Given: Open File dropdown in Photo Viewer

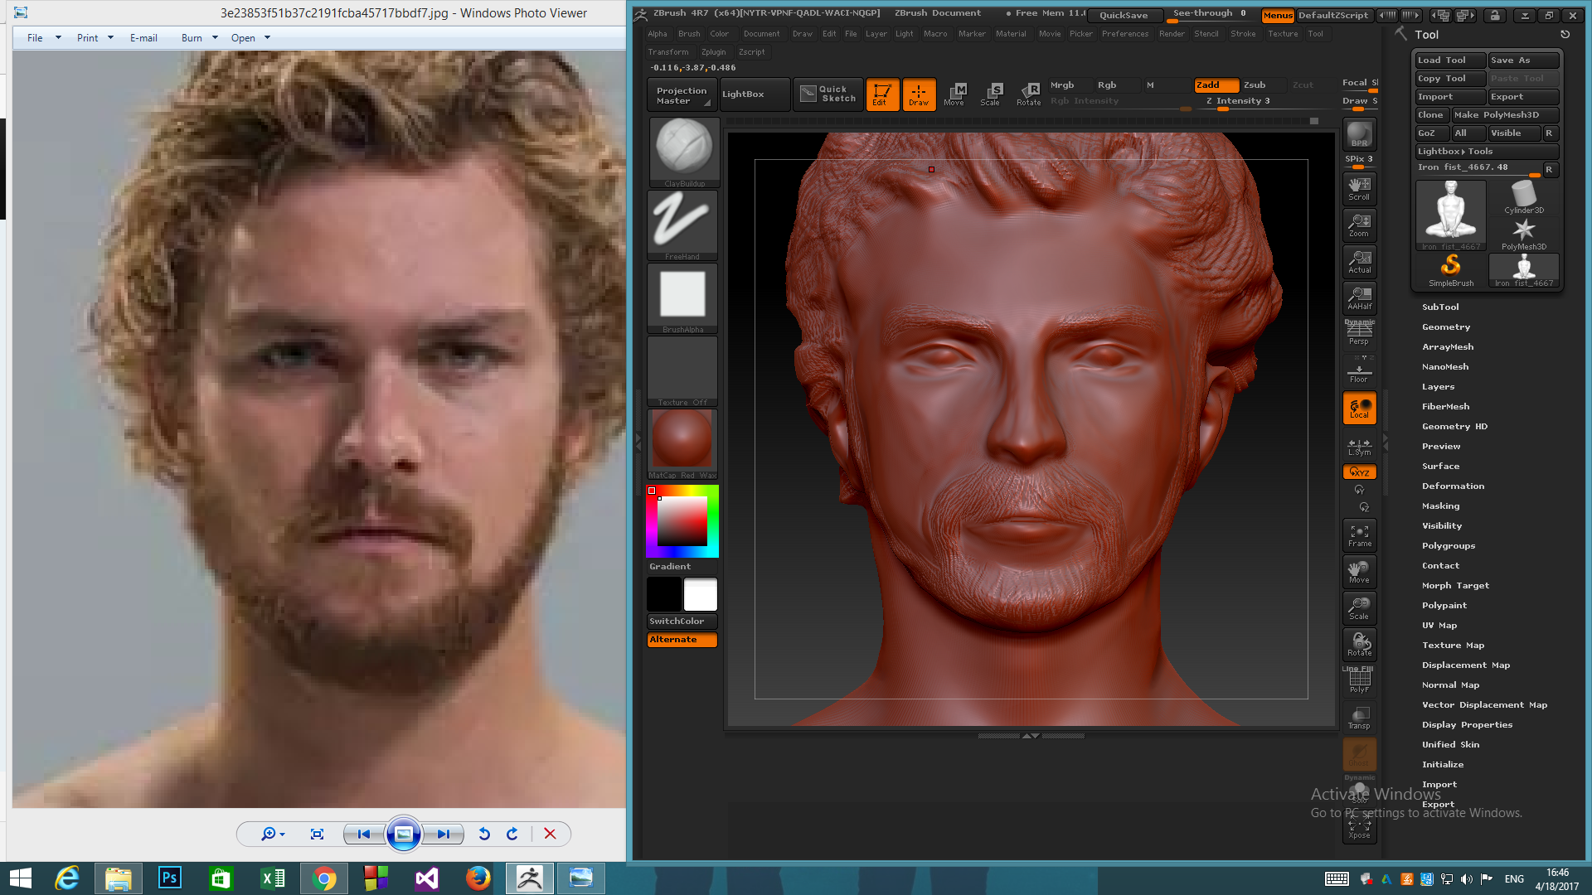Looking at the screenshot, I should coord(44,38).
